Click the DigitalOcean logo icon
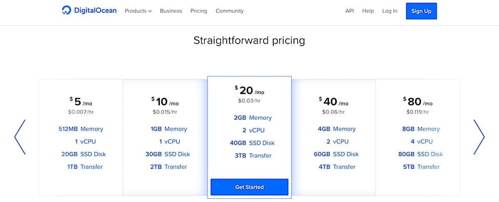The height and width of the screenshot is (202, 499). pos(67,11)
